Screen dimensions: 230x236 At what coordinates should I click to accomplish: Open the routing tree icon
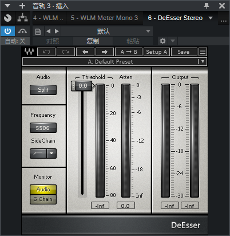[22, 18]
